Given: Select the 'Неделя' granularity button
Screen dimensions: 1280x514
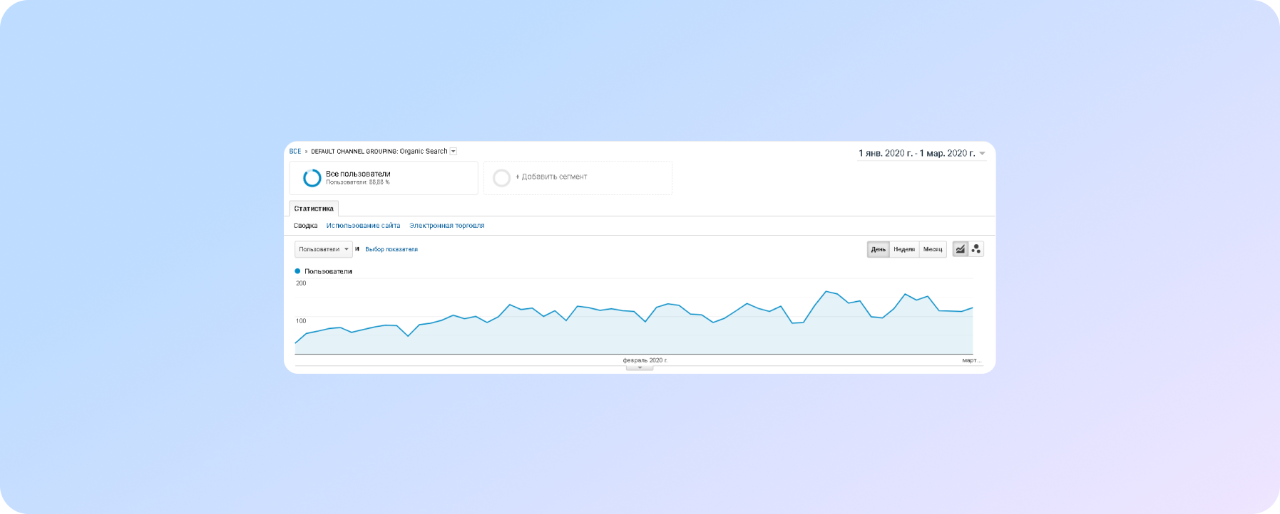Looking at the screenshot, I should 904,249.
